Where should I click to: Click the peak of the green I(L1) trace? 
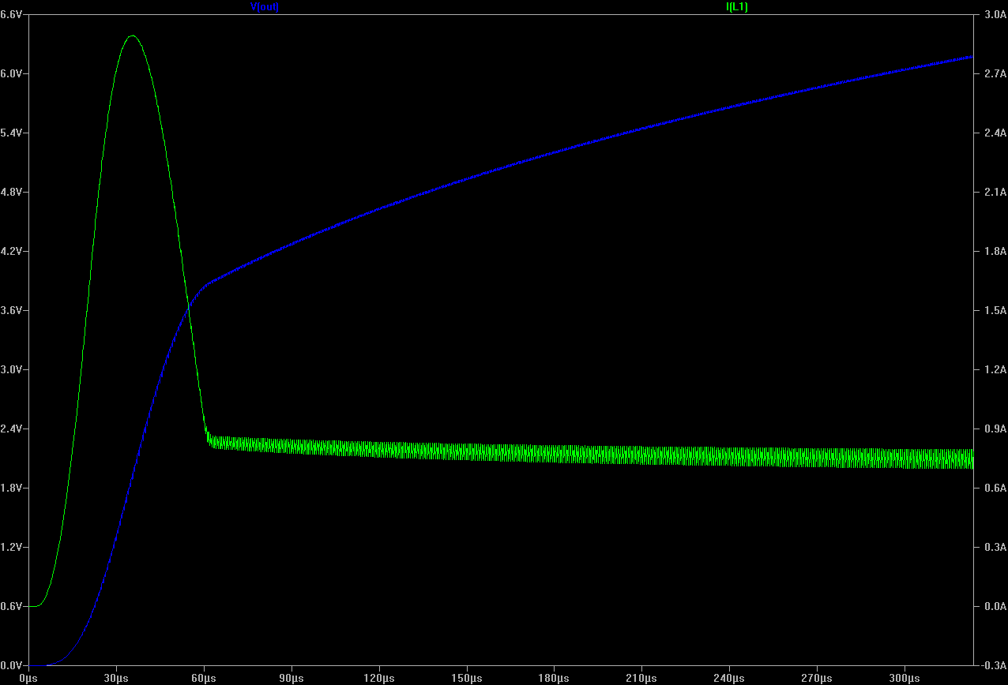132,36
